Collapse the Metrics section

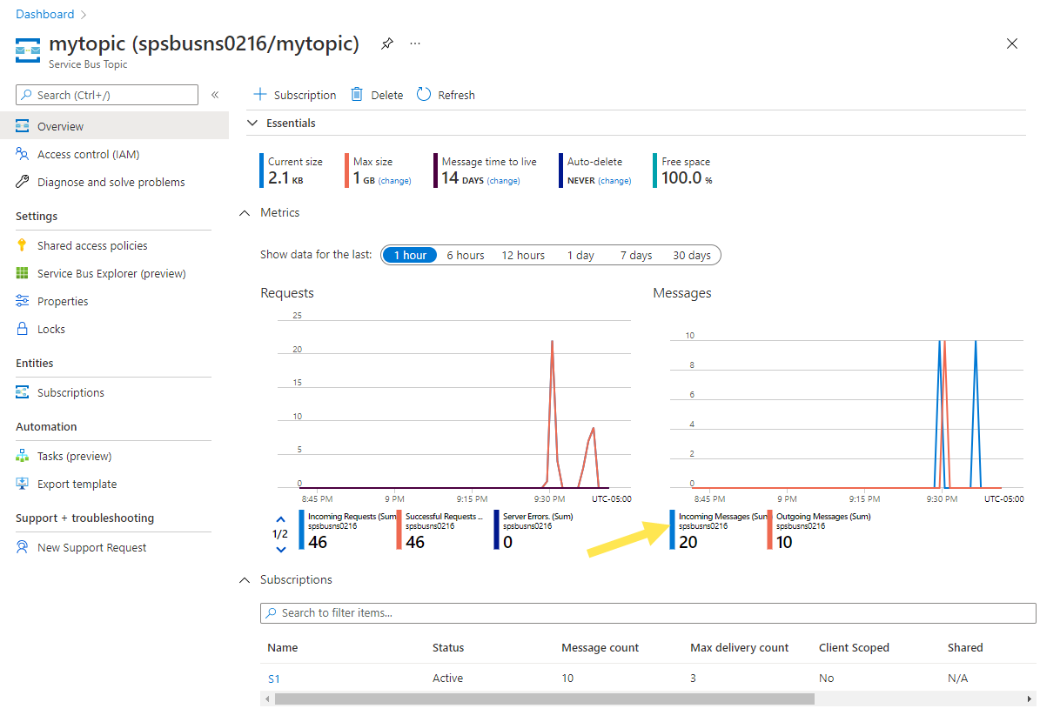245,212
